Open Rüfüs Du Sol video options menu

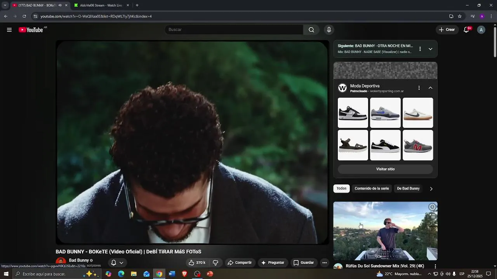435,266
